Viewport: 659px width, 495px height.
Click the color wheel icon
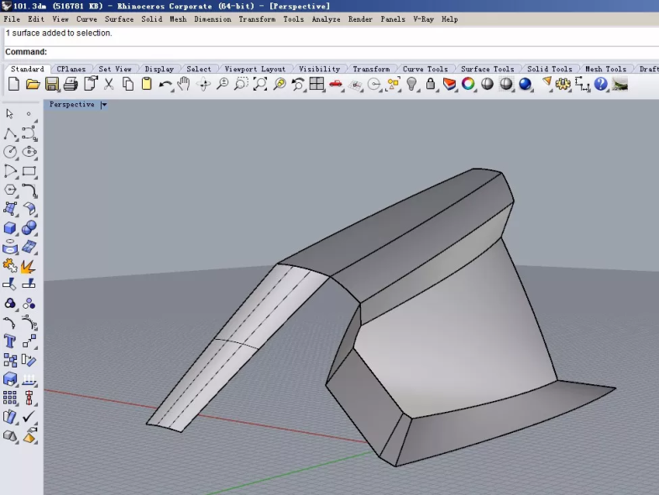(468, 84)
